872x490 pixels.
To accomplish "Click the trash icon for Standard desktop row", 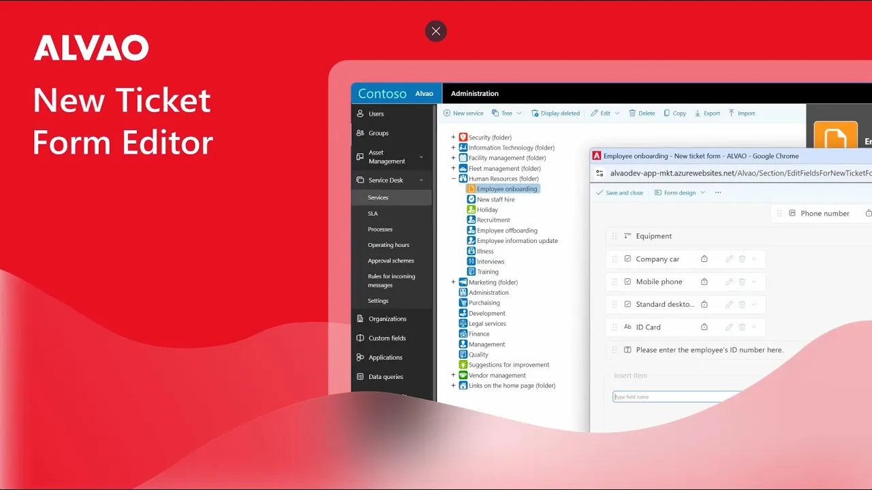I will pos(742,305).
